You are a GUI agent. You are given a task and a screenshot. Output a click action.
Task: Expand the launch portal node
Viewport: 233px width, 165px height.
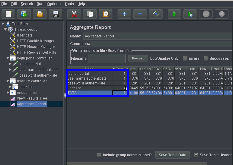click(10, 64)
